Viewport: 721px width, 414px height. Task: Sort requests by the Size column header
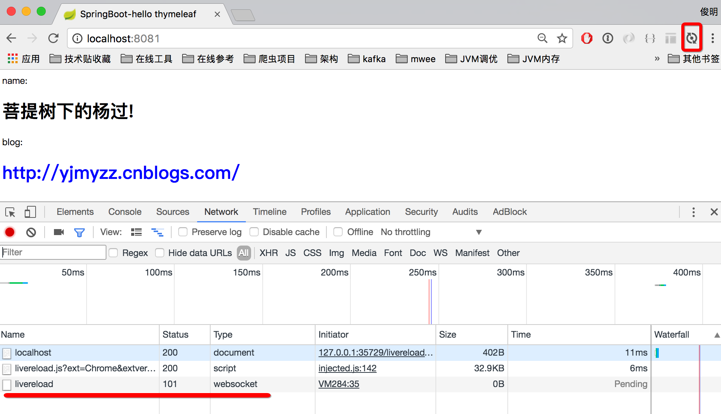tap(471, 335)
